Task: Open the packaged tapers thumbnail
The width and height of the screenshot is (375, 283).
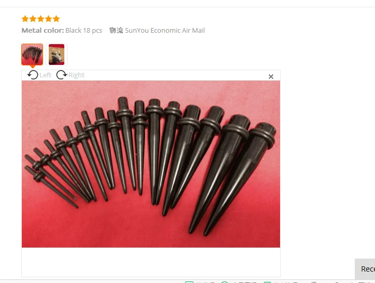Action: point(57,55)
